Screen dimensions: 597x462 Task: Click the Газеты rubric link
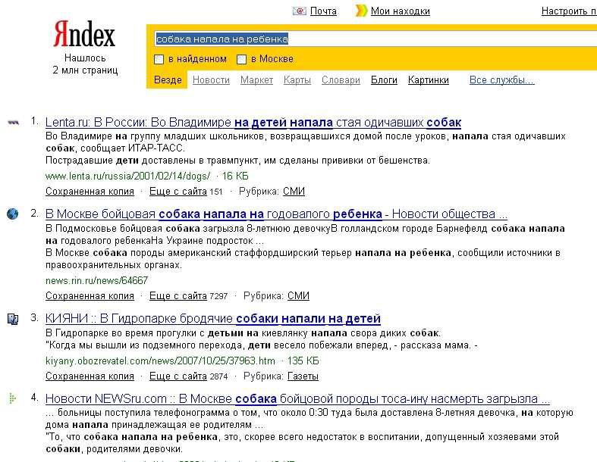coord(303,376)
